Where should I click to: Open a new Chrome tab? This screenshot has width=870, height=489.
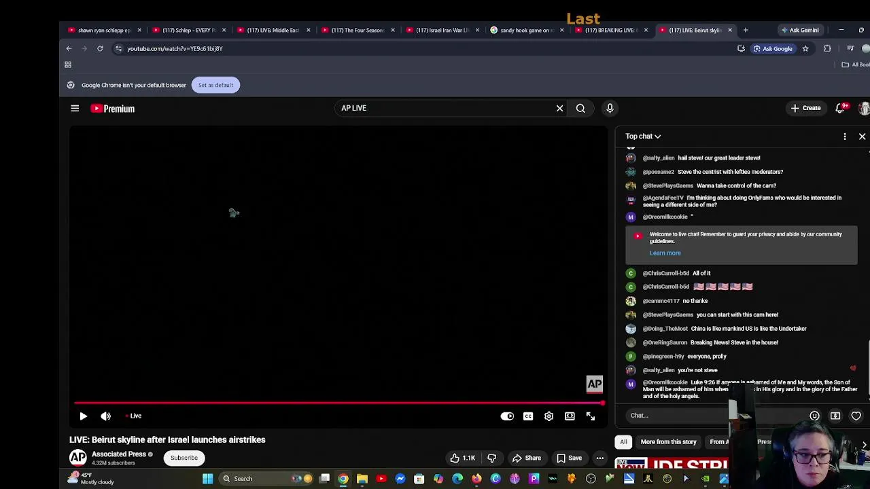746,30
